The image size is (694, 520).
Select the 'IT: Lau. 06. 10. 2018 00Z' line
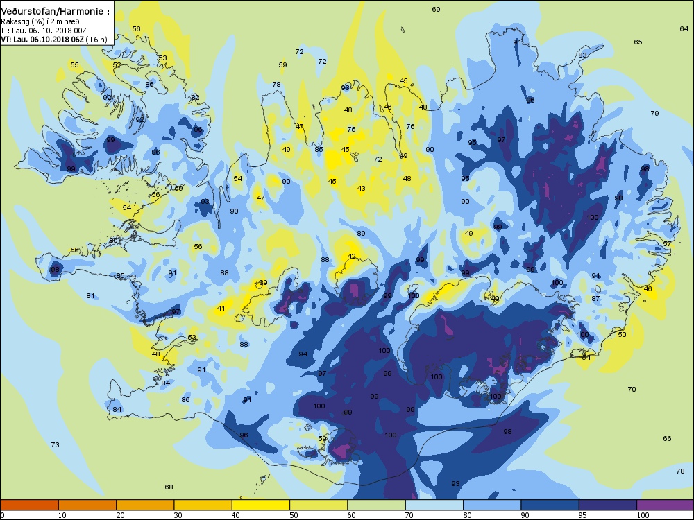pyautogui.click(x=44, y=31)
